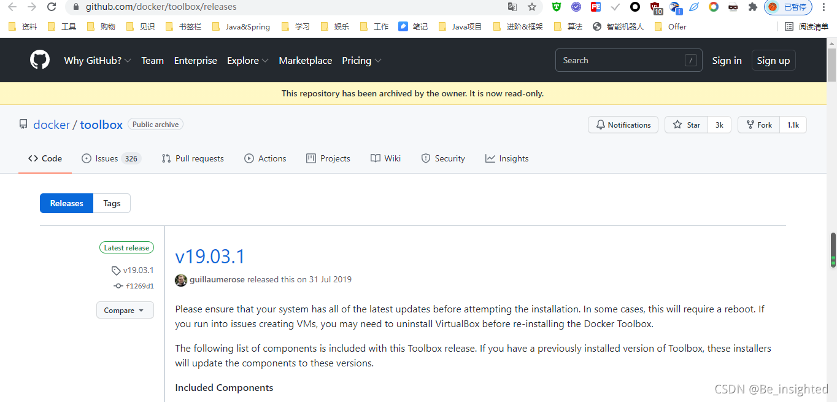
Task: Click the browser back arrow
Action: (12, 7)
